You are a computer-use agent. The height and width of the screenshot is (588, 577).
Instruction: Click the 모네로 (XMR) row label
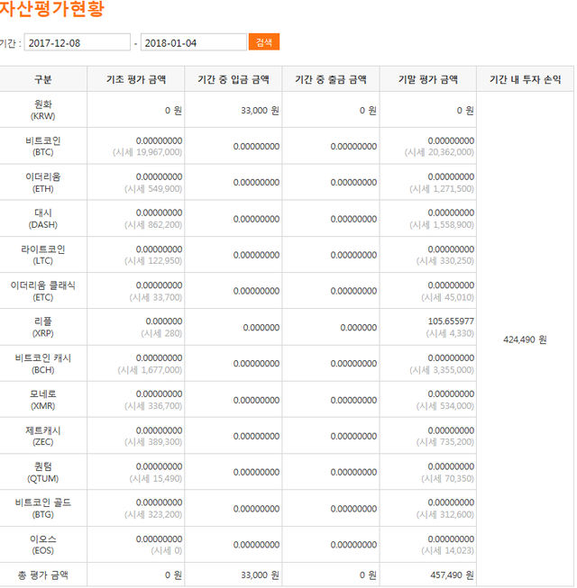pos(42,400)
